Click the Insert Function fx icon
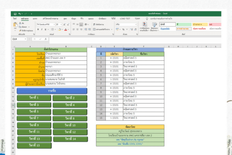This screenshot has height=155, width=232. [46, 39]
